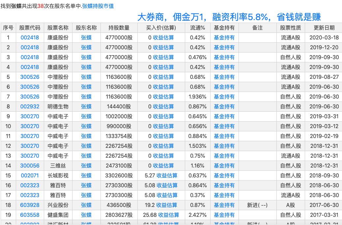Open stock code 300526 in row 7

point(30,97)
